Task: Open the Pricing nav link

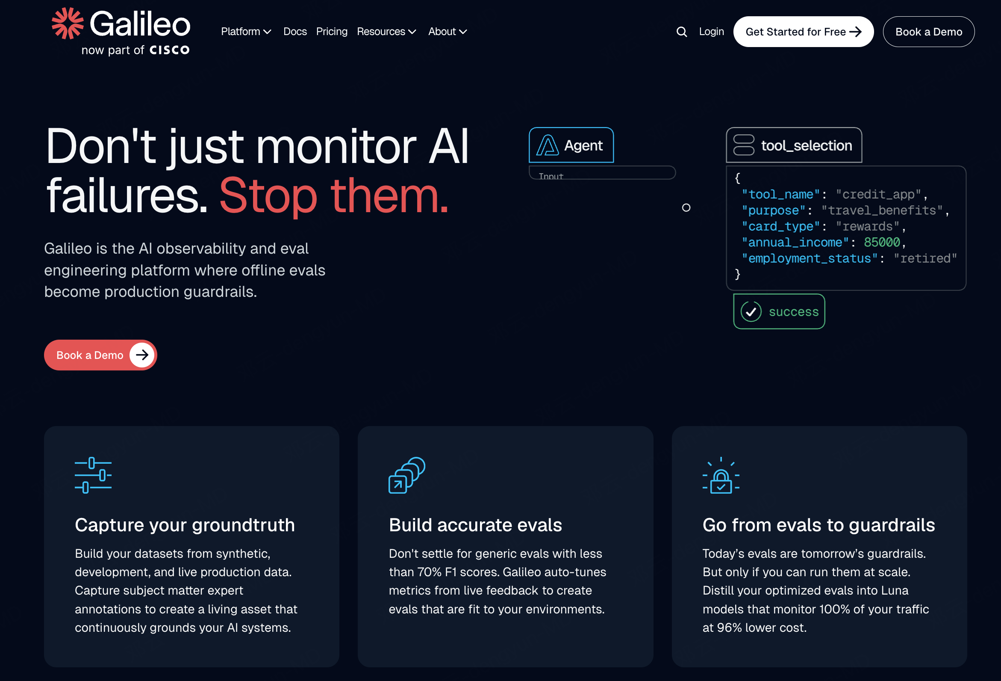Action: click(x=332, y=32)
